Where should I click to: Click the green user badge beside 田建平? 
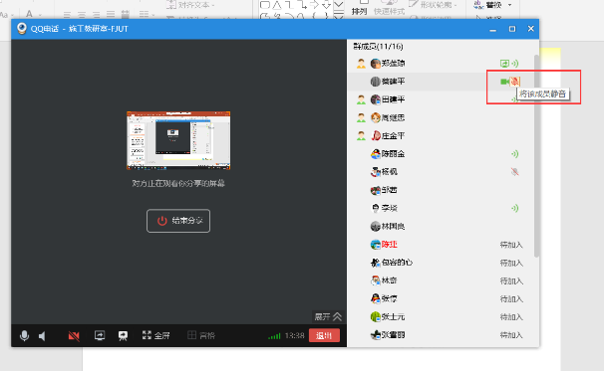coord(361,99)
